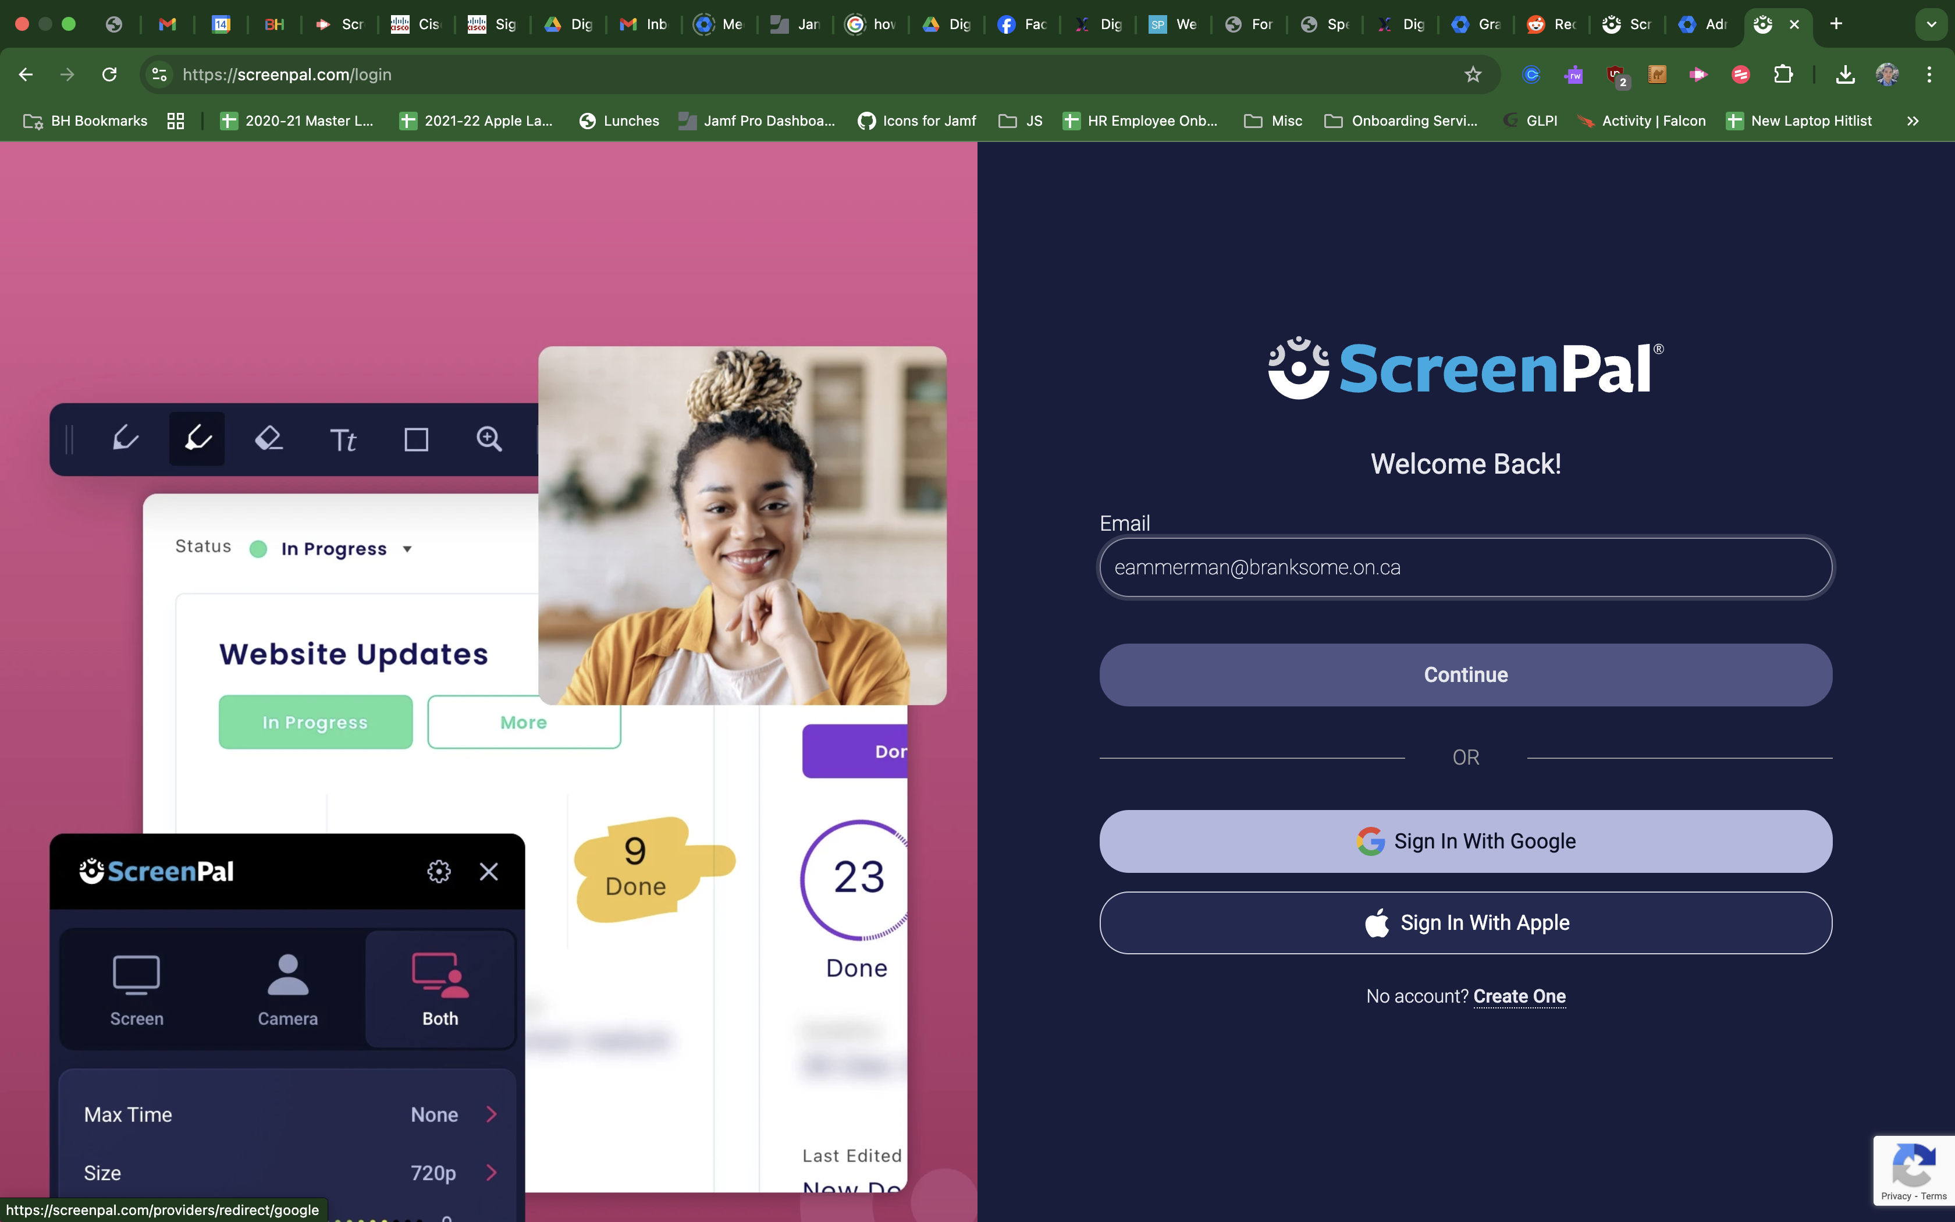
Task: Open the 'For' tab
Action: 1249,24
